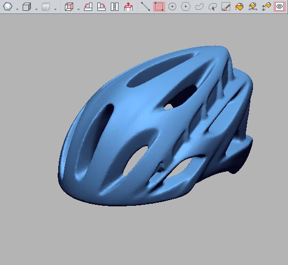This screenshot has width=288, height=265.
Task: Click the orange paint bucket fill icon
Action: [240, 7]
